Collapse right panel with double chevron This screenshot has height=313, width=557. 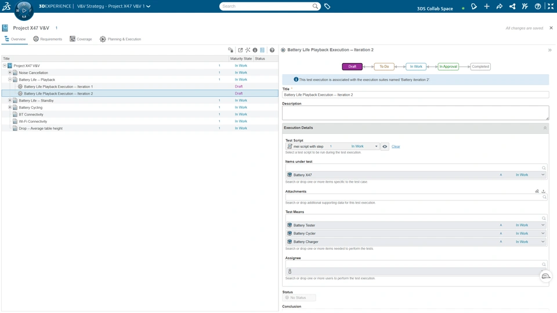[x=550, y=50]
